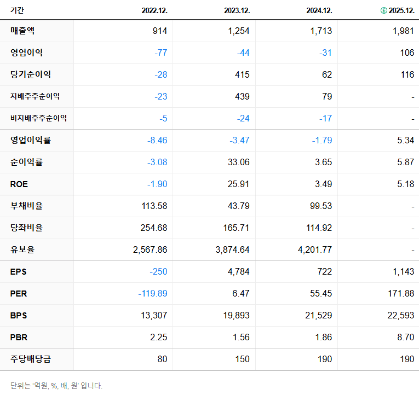Click the 영업이익 value 106
The height and width of the screenshot is (395, 419).
407,53
